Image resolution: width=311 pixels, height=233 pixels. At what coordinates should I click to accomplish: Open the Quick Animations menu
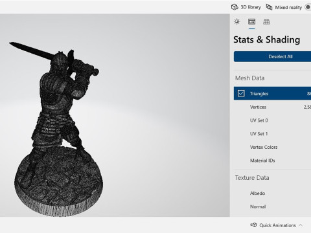(x=277, y=225)
